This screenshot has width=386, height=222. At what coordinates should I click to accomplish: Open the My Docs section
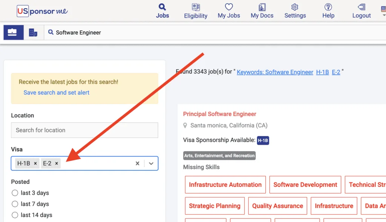pos(262,11)
